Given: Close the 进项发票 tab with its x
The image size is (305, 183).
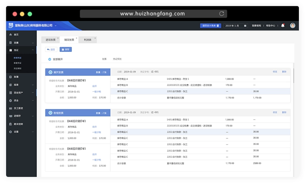Looking at the screenshot, I should coord(58,38).
